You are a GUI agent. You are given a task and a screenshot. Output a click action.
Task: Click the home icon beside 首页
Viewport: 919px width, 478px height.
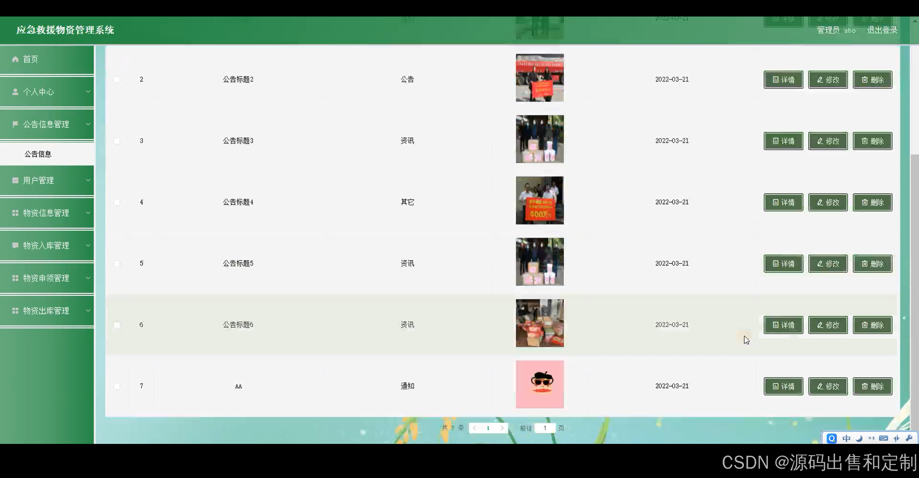tap(15, 59)
